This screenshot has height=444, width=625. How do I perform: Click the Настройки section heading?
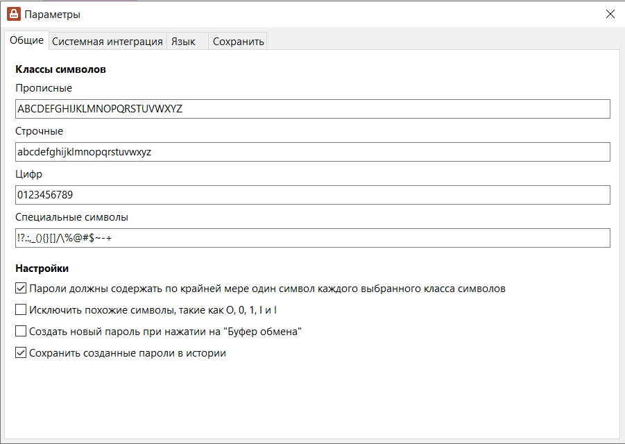tap(42, 268)
